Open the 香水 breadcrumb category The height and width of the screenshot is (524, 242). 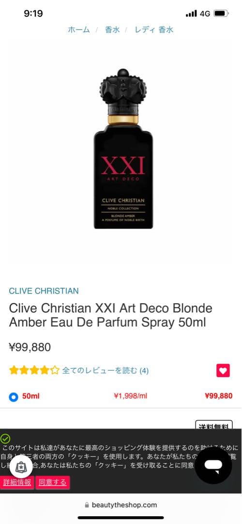click(112, 30)
